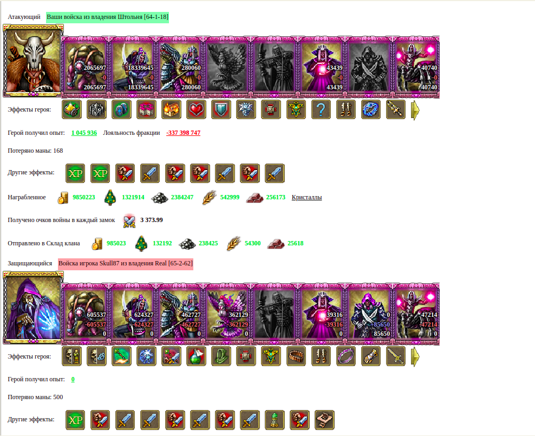The image size is (535, 436).
Task: Select the defender's purple wizard hero portrait
Action: pos(33,308)
